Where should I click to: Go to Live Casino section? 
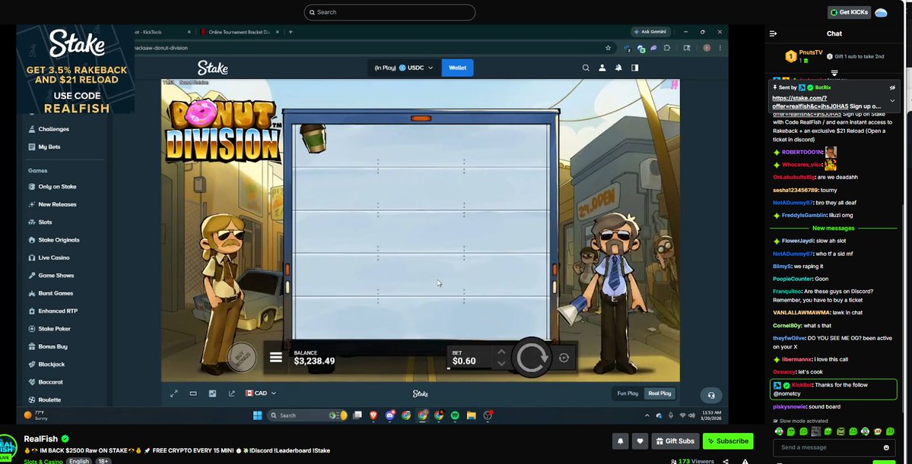point(53,257)
